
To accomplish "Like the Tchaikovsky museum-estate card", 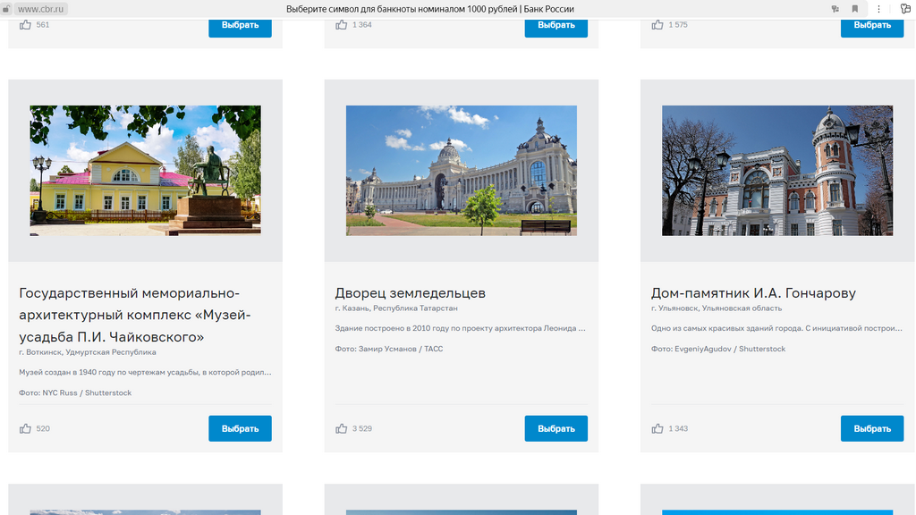I will pos(25,428).
